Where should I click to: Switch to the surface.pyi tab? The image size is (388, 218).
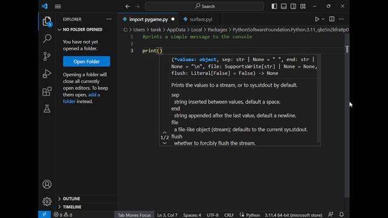[x=201, y=19]
